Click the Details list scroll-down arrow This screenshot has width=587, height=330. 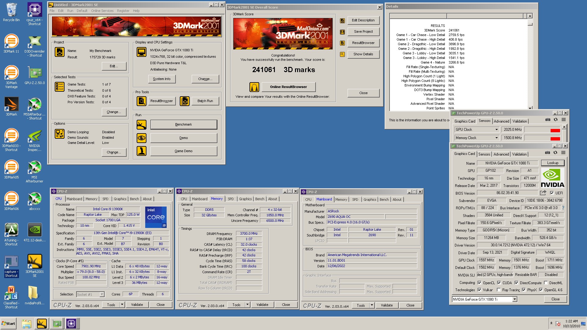point(530,108)
